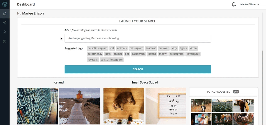
Task: Click the 361 total requested badge
Action: coord(236,92)
